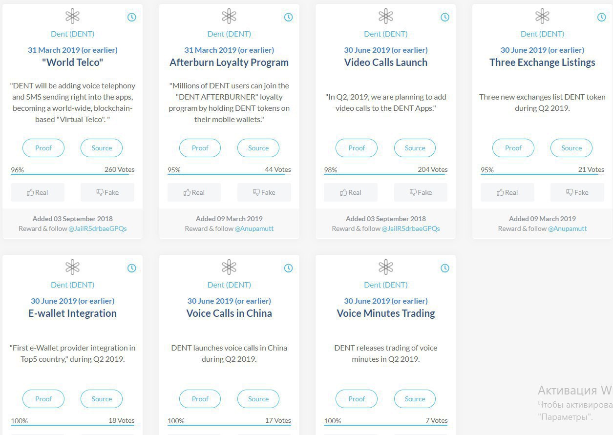Click the clock icon on "World Telco" card
The height and width of the screenshot is (435, 613).
coord(132,17)
